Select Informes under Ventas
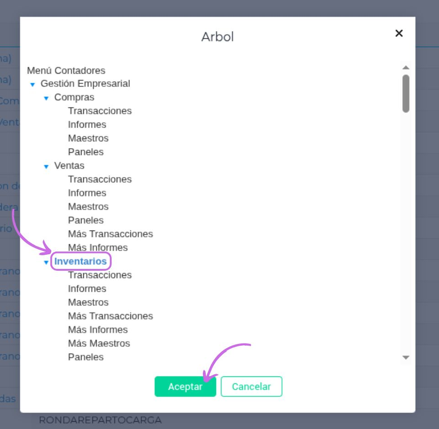The height and width of the screenshot is (429, 439). click(87, 193)
